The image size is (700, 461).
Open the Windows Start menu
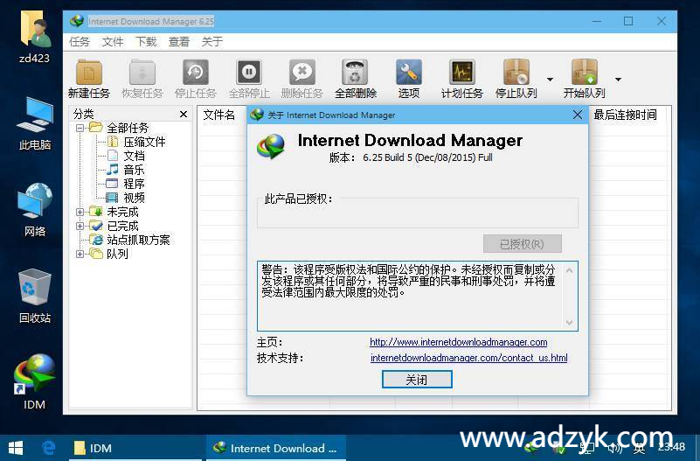(x=16, y=448)
